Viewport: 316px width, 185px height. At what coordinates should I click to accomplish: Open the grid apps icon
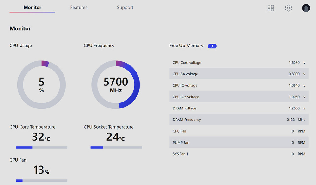[271, 8]
